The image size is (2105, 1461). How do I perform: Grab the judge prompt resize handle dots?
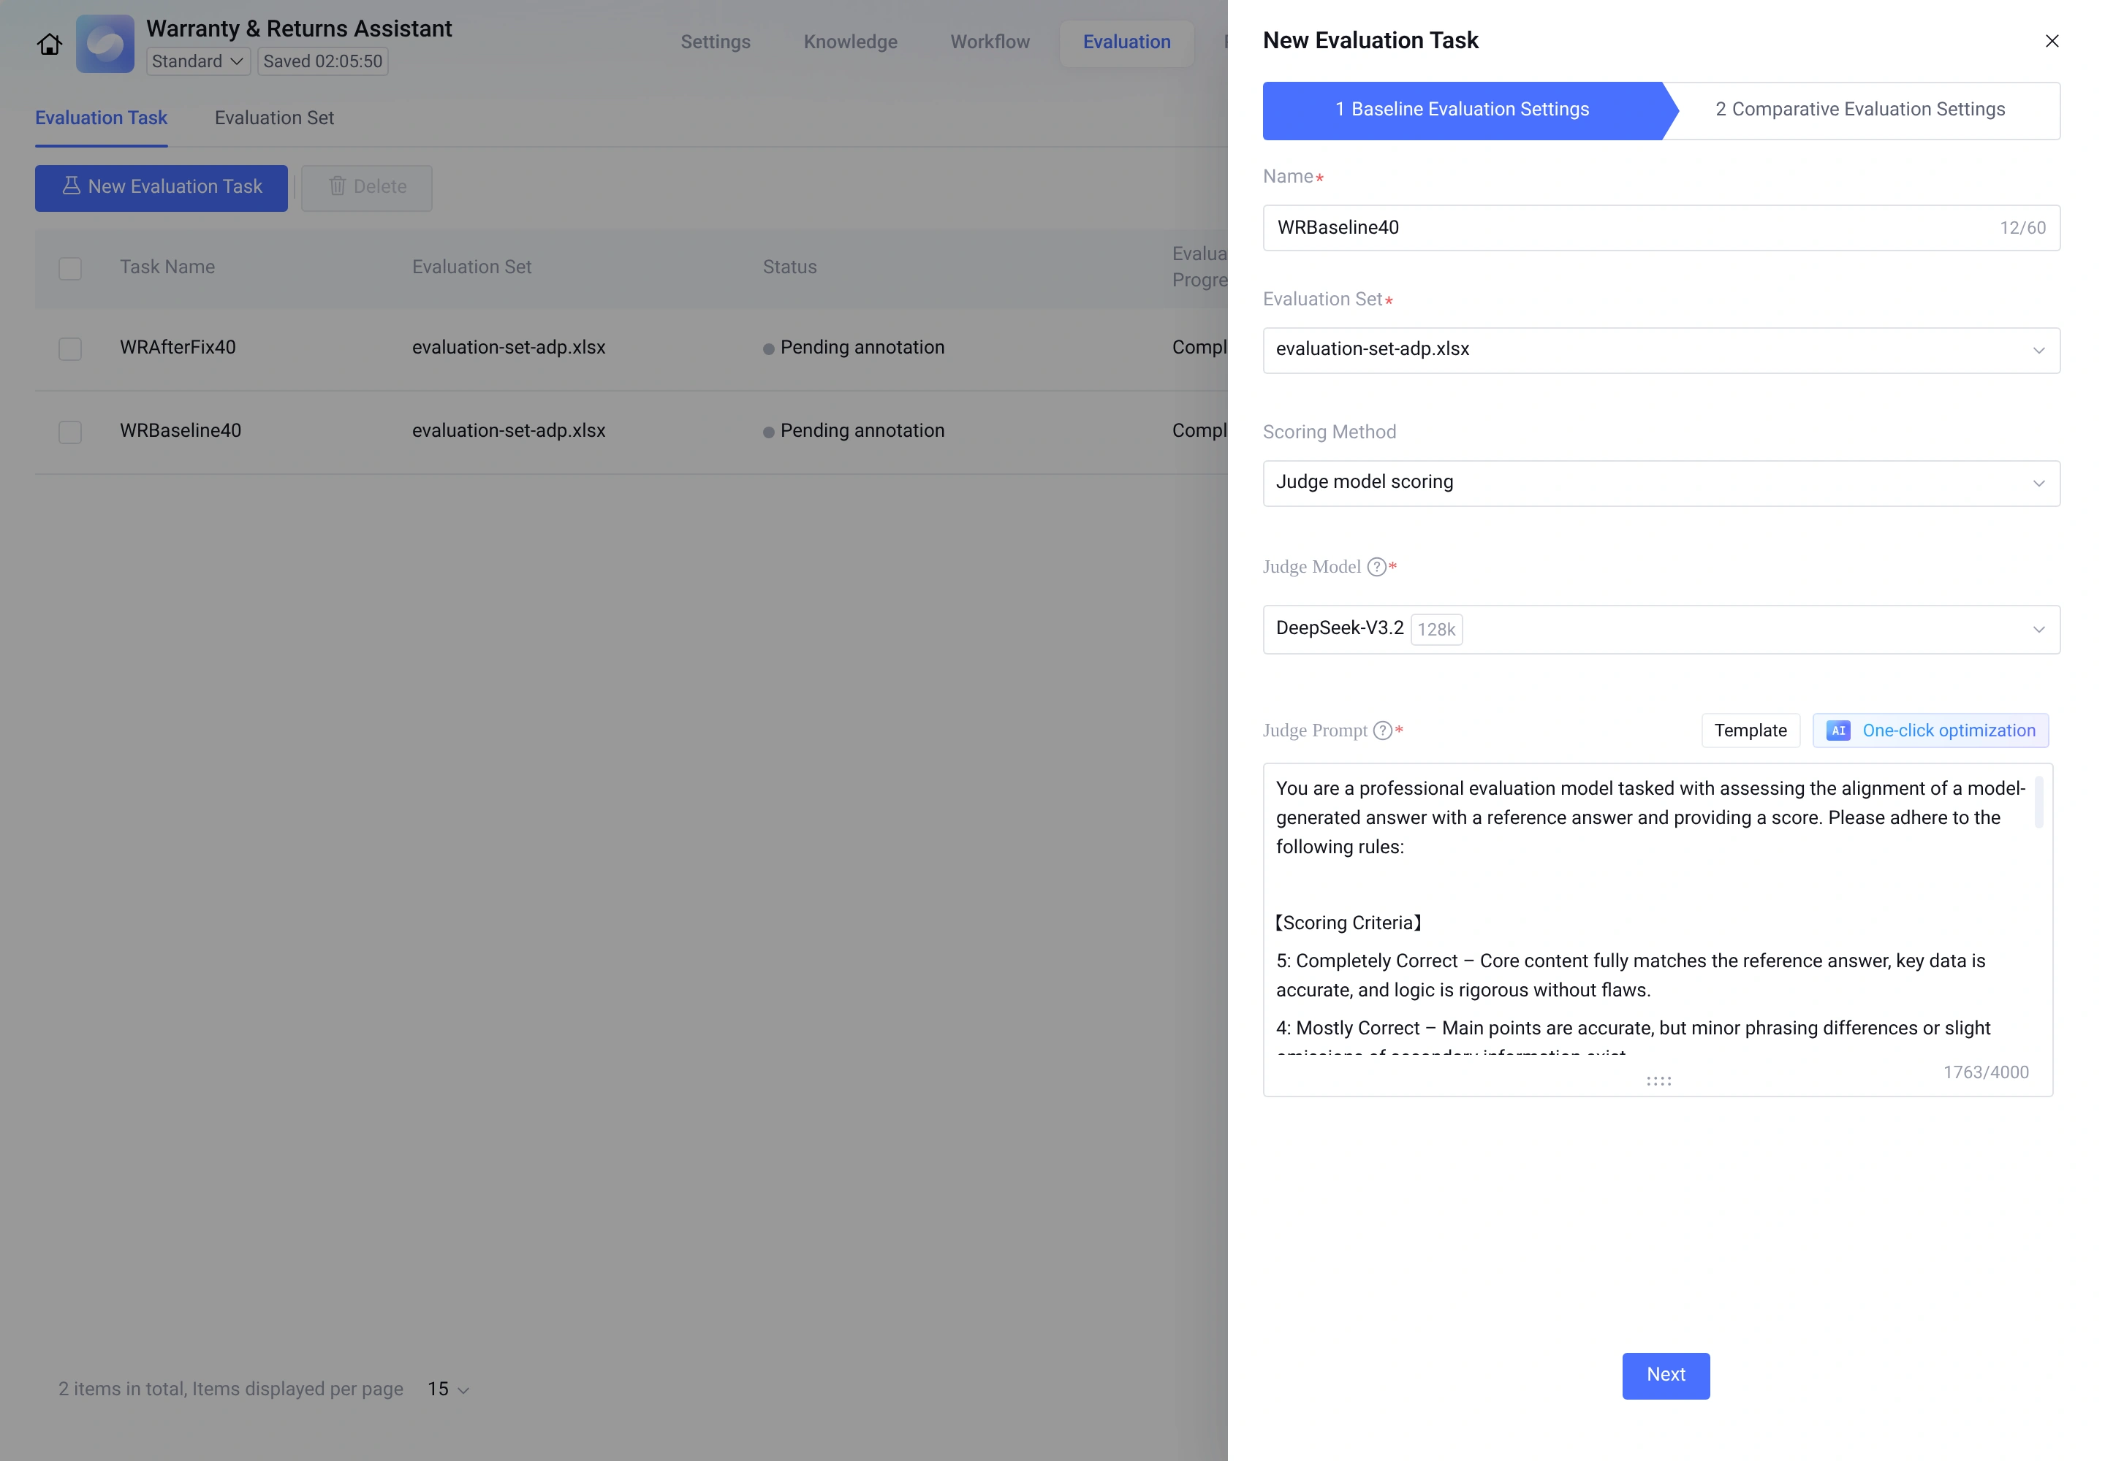1658,1081
